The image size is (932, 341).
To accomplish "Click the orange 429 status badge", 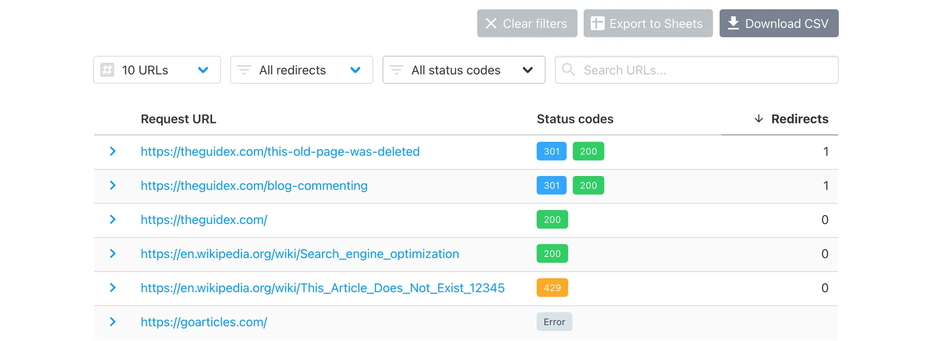I will coord(552,287).
